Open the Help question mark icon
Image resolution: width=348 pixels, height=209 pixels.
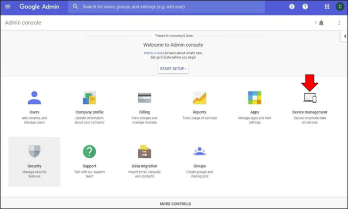[x=305, y=7]
